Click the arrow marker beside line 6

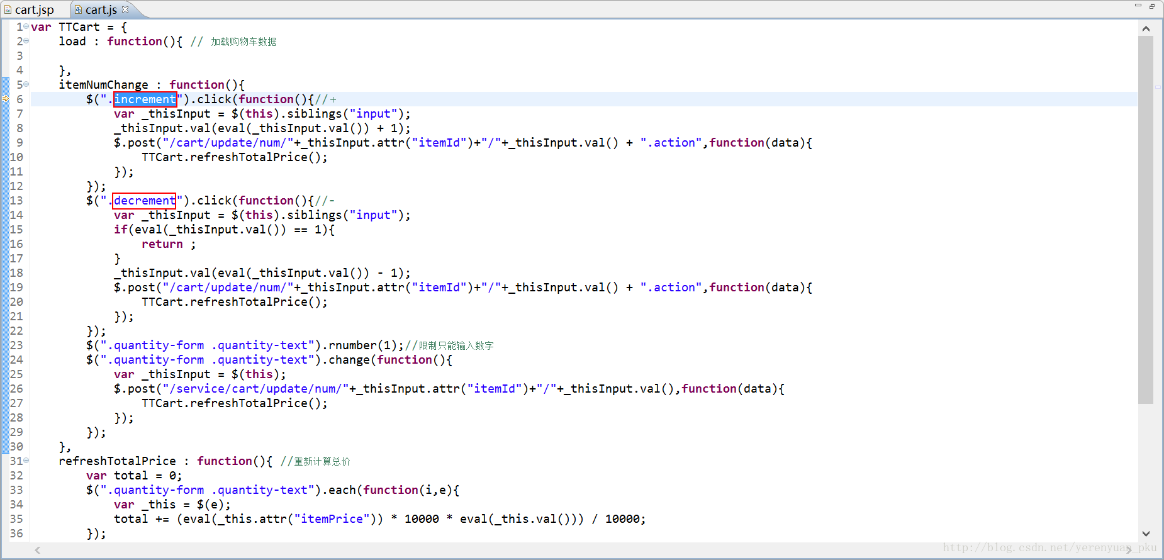(5, 99)
